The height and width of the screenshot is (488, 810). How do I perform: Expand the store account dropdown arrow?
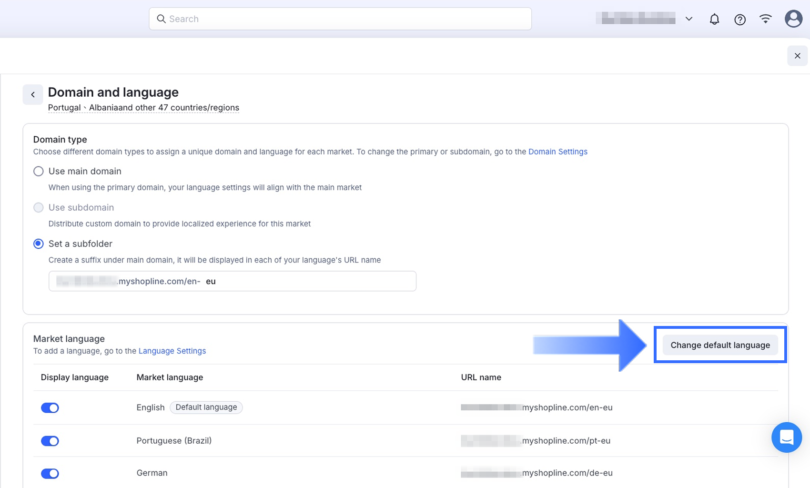[x=688, y=19]
